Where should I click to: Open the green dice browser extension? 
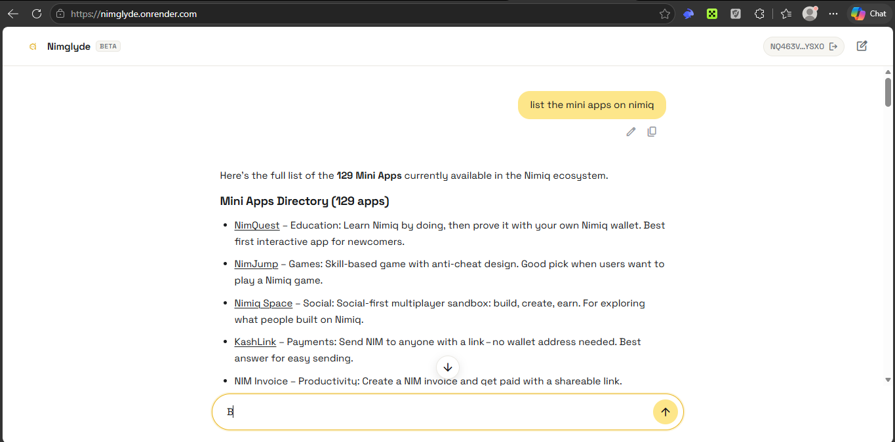(x=712, y=14)
